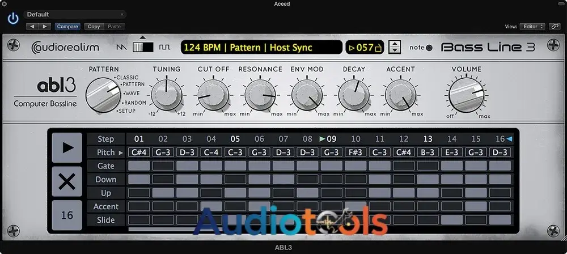Click the Paste button
The image size is (567, 254).
[x=115, y=27]
